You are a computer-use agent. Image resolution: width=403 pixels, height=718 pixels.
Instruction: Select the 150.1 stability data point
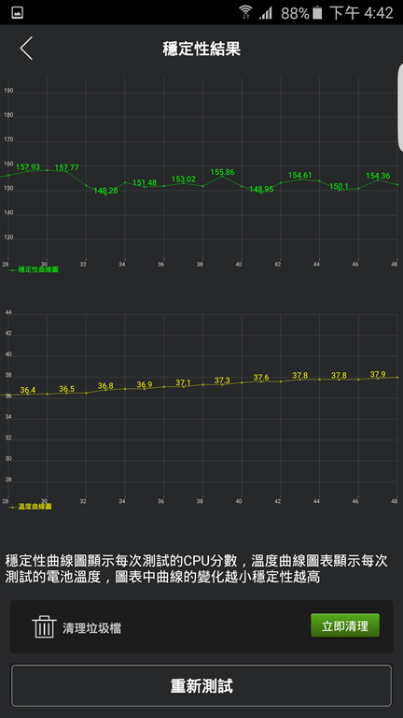(339, 186)
